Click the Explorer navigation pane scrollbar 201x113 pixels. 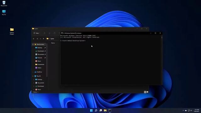pos(47,60)
